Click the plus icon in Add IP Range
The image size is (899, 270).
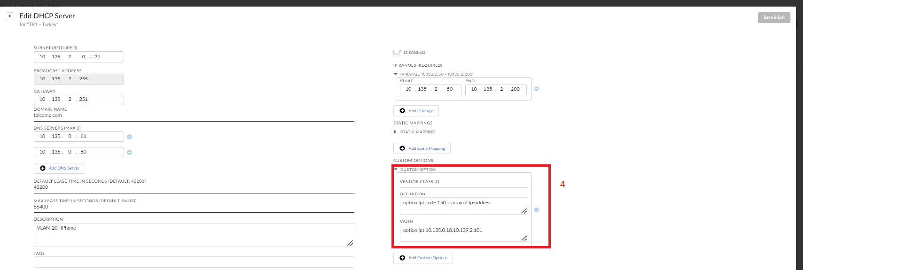[402, 111]
